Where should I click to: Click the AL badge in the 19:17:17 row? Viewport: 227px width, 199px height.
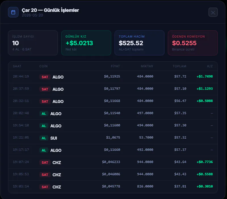pyautogui.click(x=44, y=150)
